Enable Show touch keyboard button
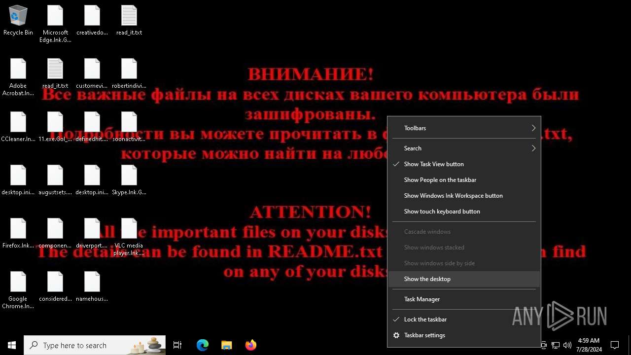 pyautogui.click(x=464, y=212)
